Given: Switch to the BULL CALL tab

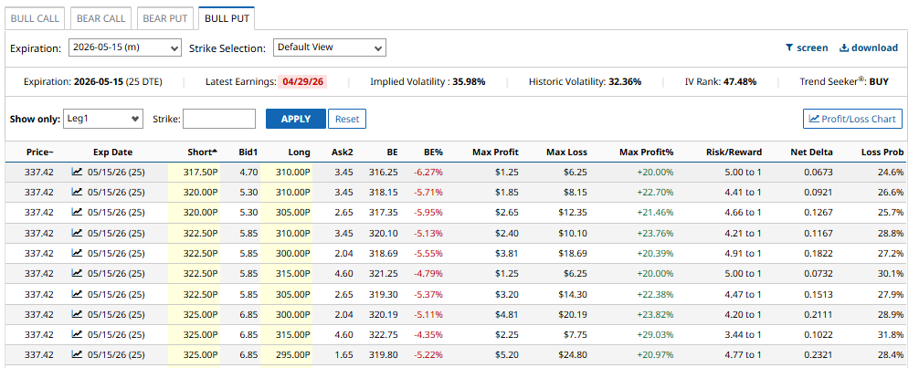Looking at the screenshot, I should click(34, 17).
